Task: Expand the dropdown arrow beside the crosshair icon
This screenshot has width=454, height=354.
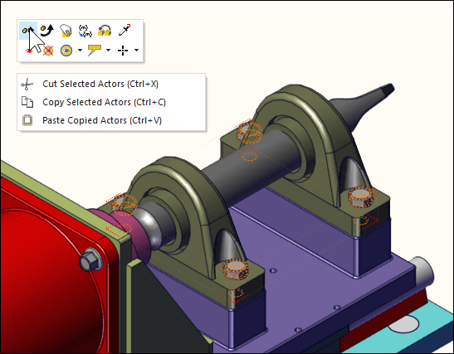Action: click(136, 51)
